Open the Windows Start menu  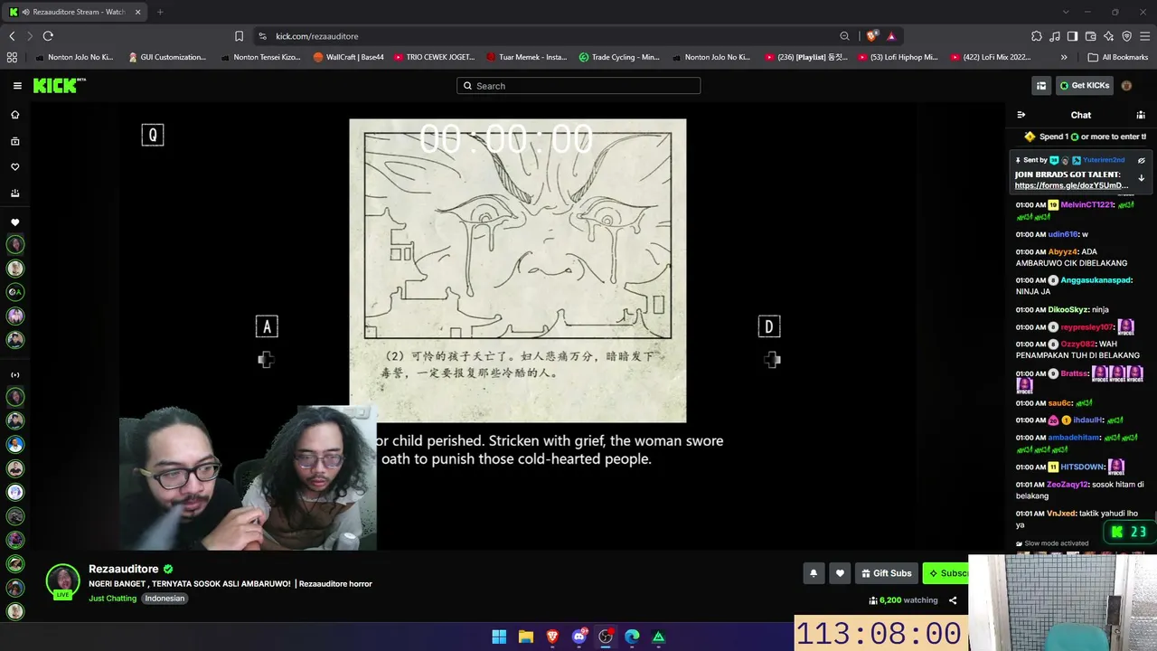(499, 637)
